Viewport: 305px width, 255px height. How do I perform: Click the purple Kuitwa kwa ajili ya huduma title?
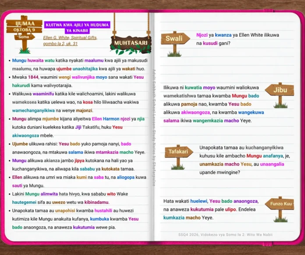pyautogui.click(x=77, y=28)
